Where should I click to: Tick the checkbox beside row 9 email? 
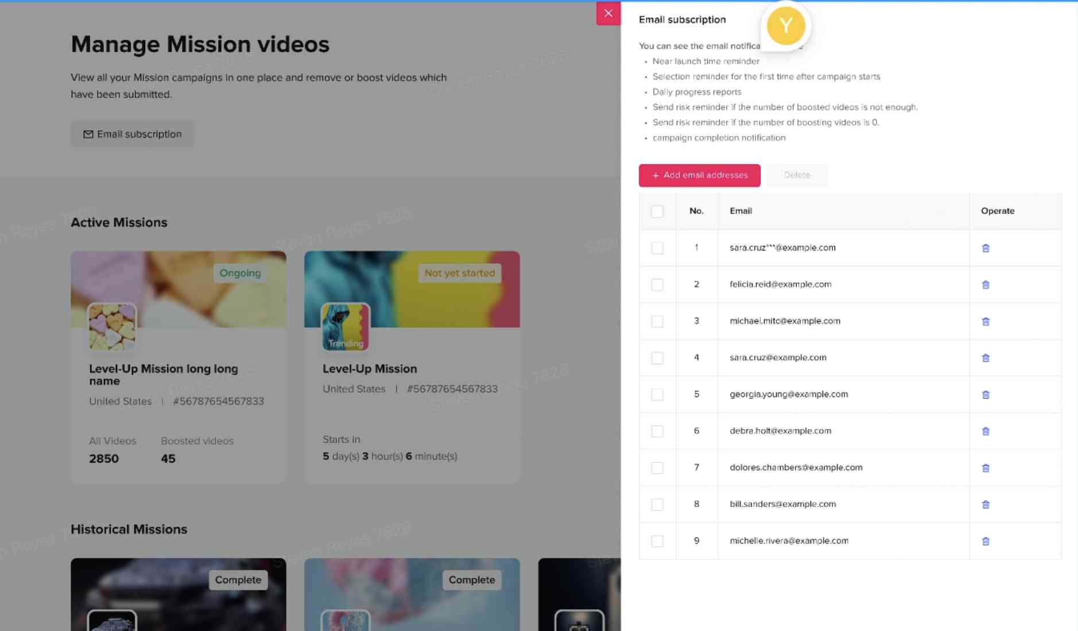[x=657, y=541]
